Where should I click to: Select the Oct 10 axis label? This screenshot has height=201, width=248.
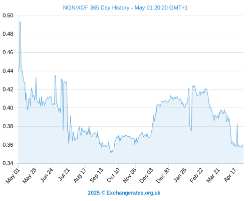click(113, 175)
